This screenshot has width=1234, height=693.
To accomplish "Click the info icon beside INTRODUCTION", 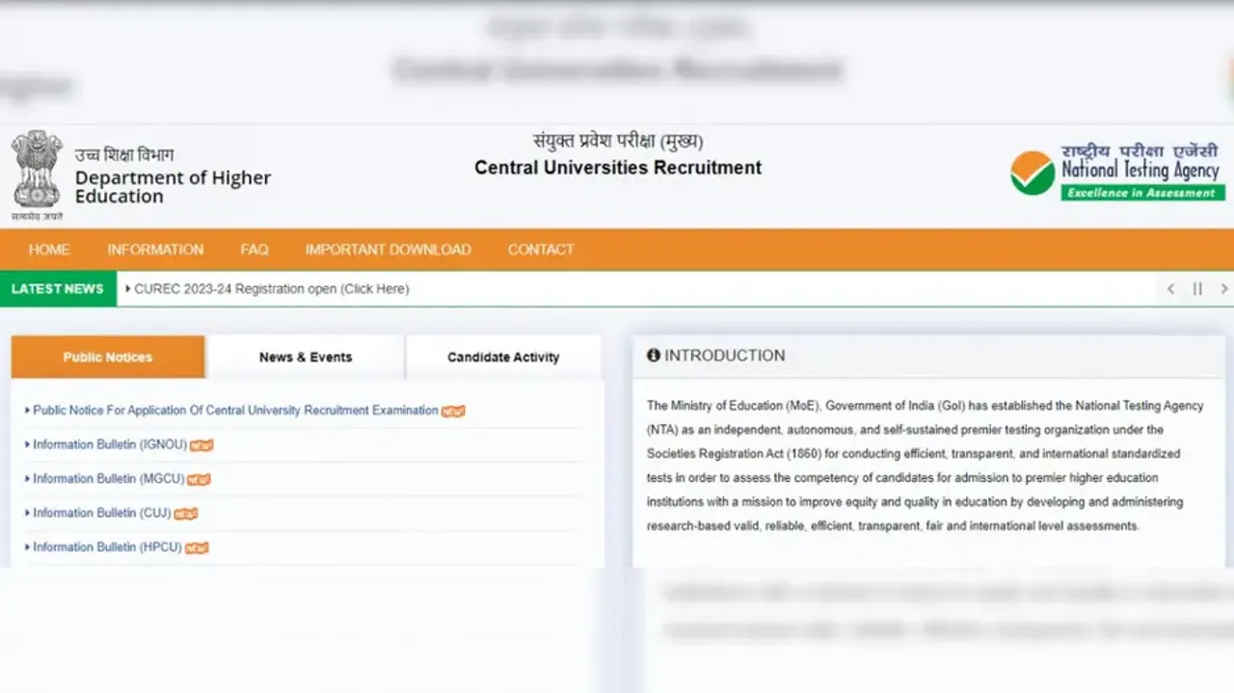I will (654, 355).
